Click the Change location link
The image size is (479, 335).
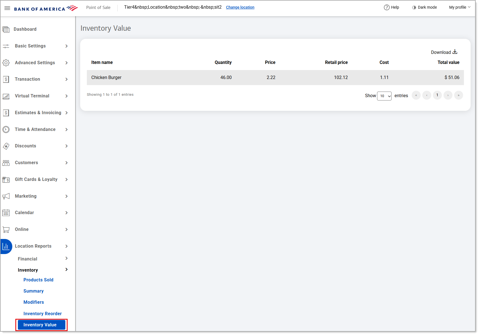[240, 8]
